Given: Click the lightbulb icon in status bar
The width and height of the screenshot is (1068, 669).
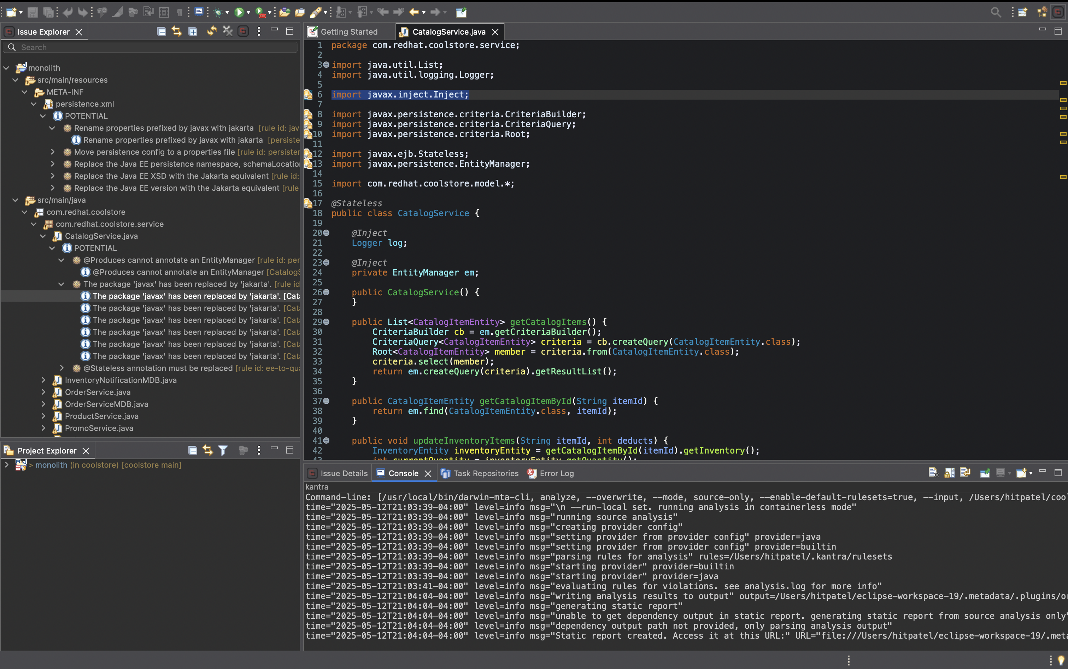Looking at the screenshot, I should tap(1061, 660).
